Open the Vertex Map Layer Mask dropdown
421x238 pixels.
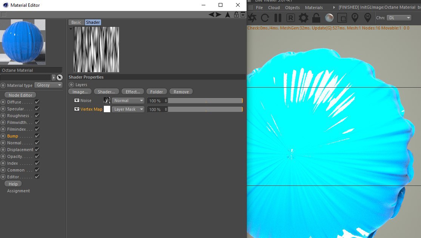coord(128,109)
